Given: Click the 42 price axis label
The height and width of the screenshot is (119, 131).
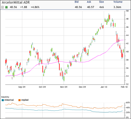Looking at the screenshot, I should pos(127,43).
